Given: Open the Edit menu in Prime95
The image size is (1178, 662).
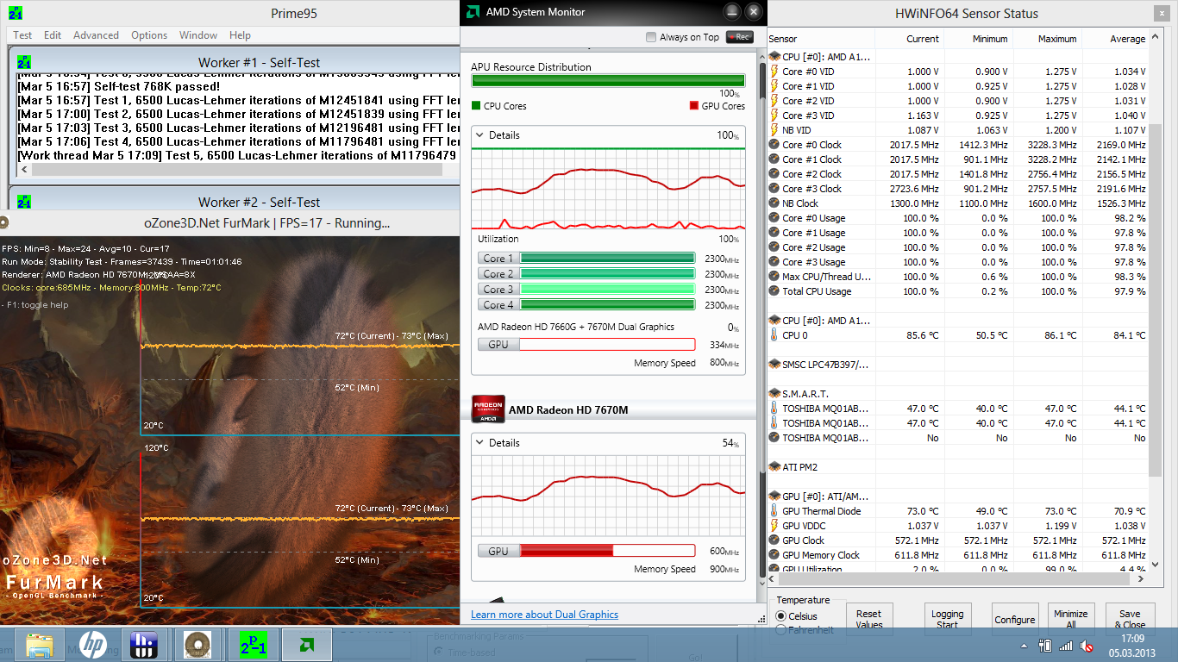Looking at the screenshot, I should pos(53,35).
